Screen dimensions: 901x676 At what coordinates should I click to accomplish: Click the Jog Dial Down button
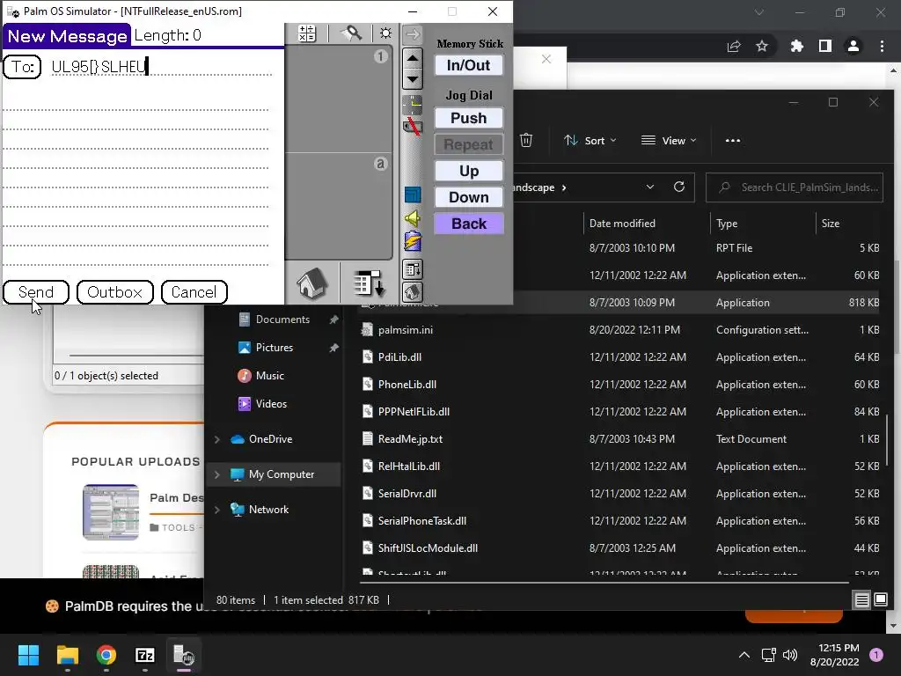pos(469,197)
